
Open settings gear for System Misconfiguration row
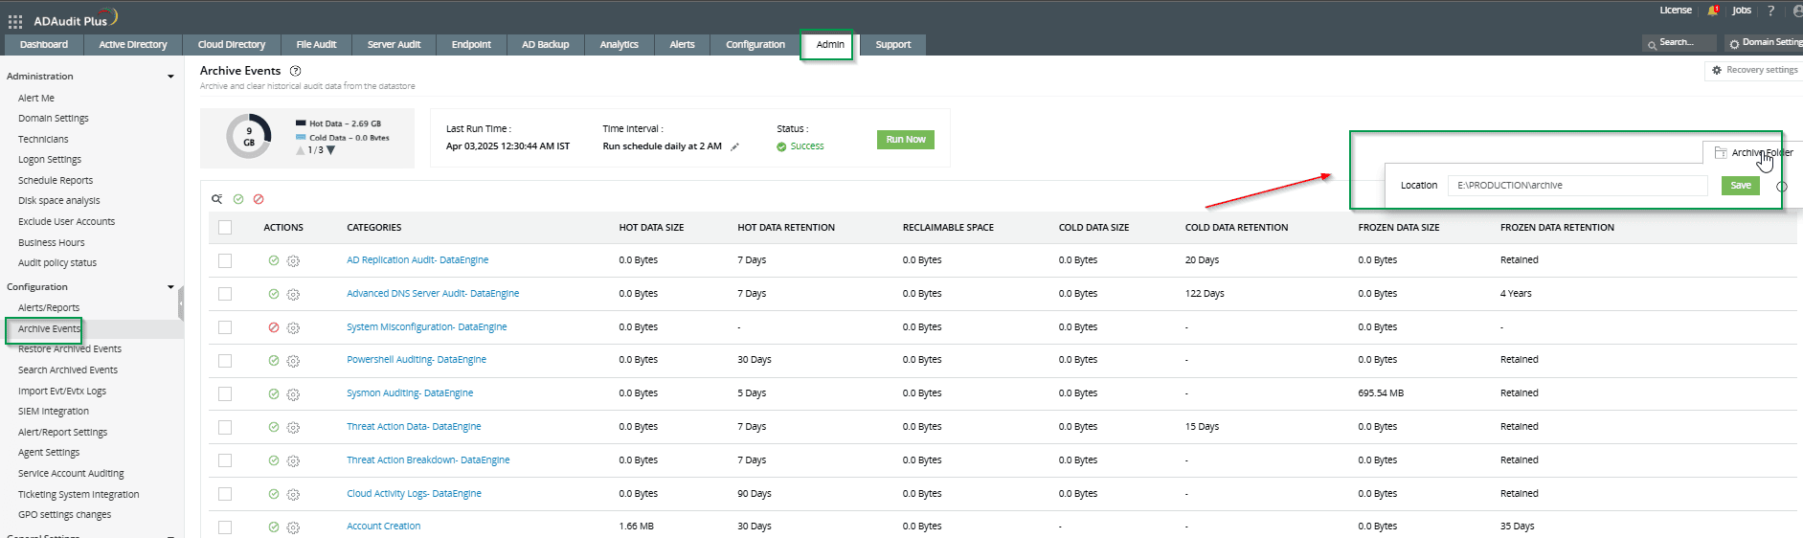click(x=294, y=327)
